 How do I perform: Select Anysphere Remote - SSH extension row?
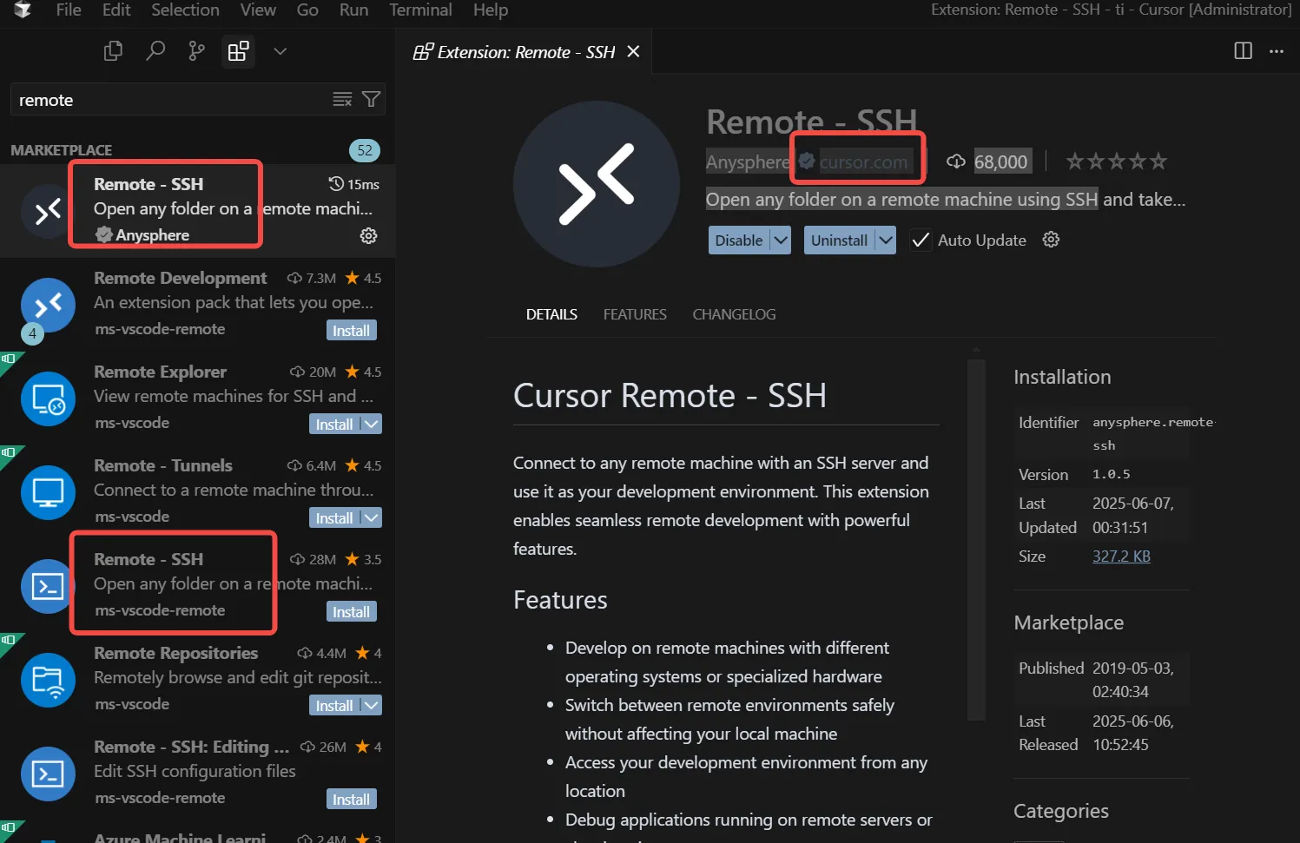[x=198, y=211]
